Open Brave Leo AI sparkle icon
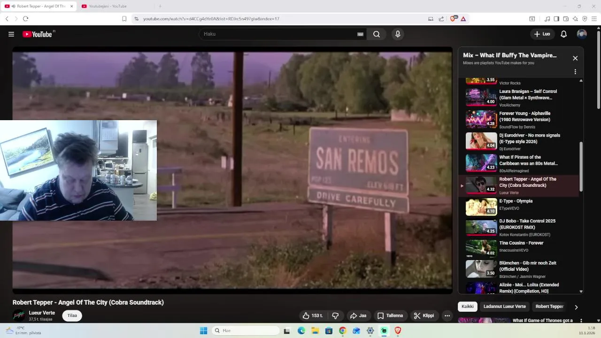This screenshot has width=601, height=338. [575, 19]
